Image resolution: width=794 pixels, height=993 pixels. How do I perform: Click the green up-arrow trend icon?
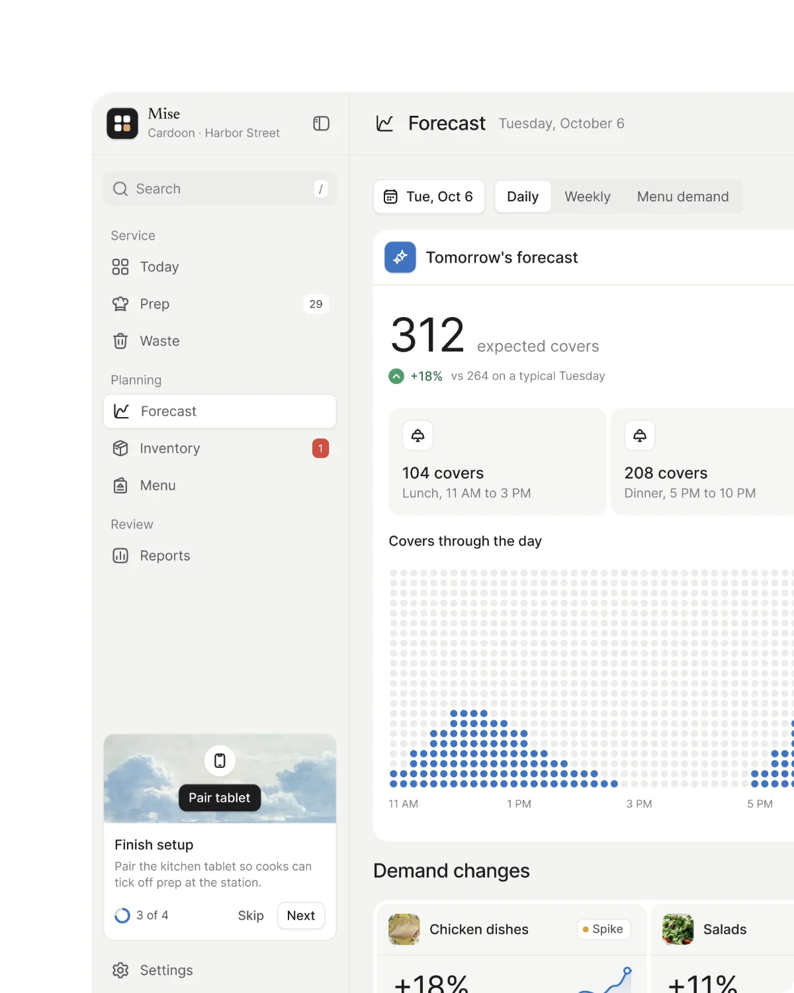396,376
